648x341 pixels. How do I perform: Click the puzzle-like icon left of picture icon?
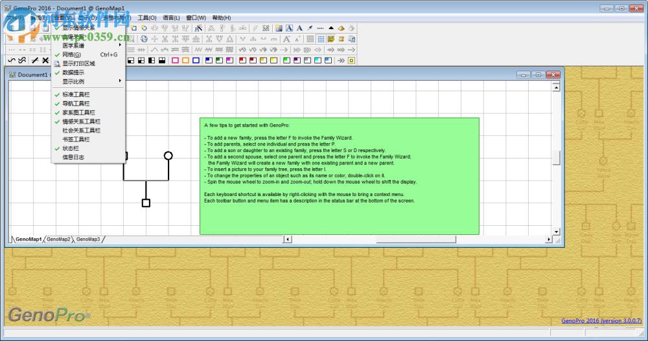pos(266,28)
